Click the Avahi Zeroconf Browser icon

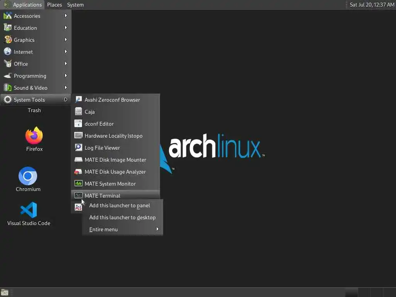(x=78, y=99)
